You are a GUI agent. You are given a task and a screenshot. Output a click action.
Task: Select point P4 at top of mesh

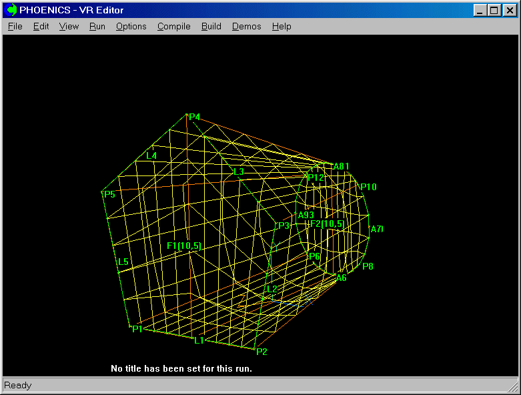point(194,117)
